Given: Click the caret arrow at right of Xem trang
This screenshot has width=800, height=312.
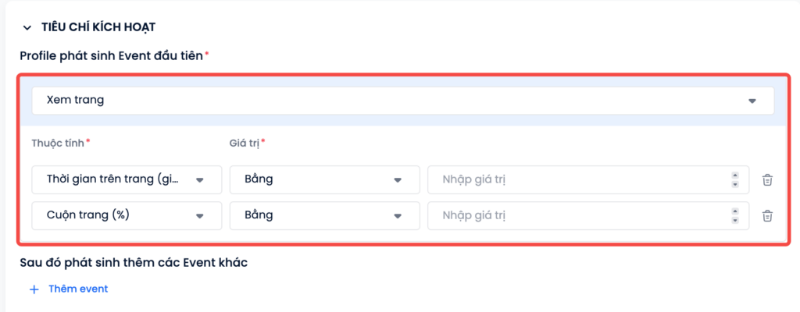Looking at the screenshot, I should click(x=752, y=101).
